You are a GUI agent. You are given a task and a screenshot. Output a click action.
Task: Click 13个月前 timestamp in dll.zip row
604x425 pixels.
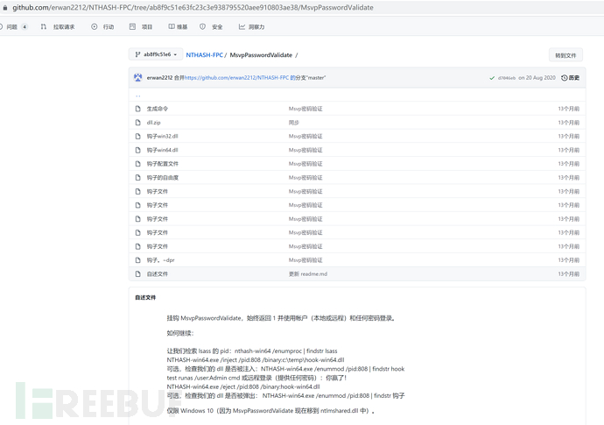[x=569, y=123]
